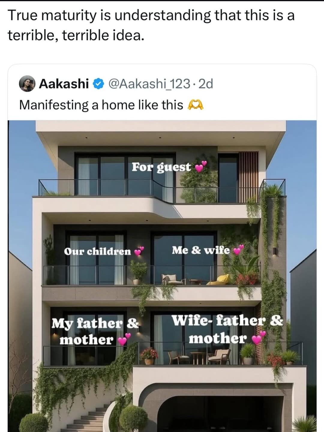Image resolution: width=324 pixels, height=432 pixels.
Task: Click the 'Me & wife' room label
Action: pos(201,250)
